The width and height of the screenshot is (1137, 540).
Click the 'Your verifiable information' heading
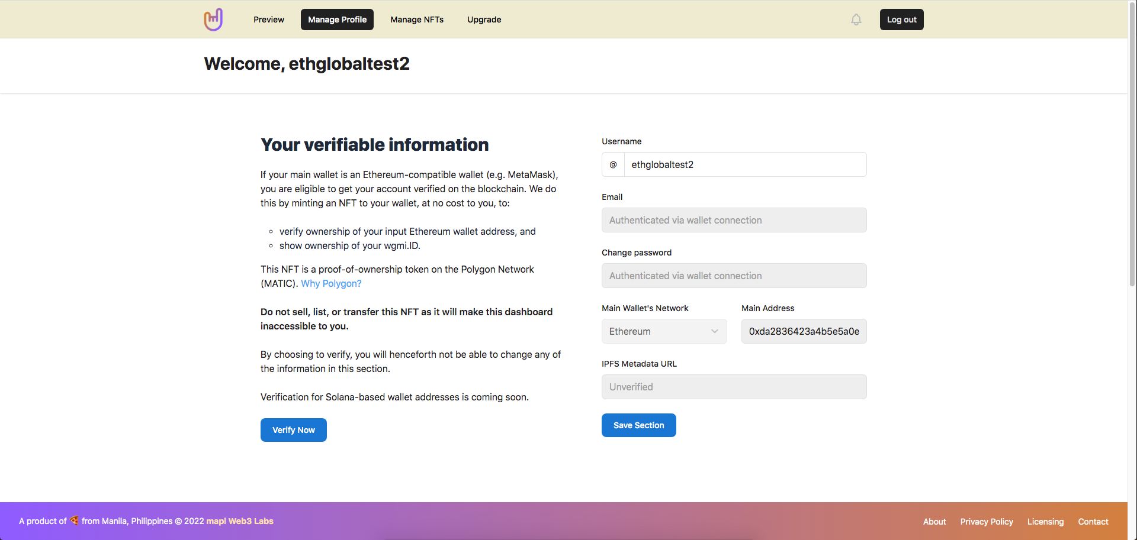[x=375, y=145]
